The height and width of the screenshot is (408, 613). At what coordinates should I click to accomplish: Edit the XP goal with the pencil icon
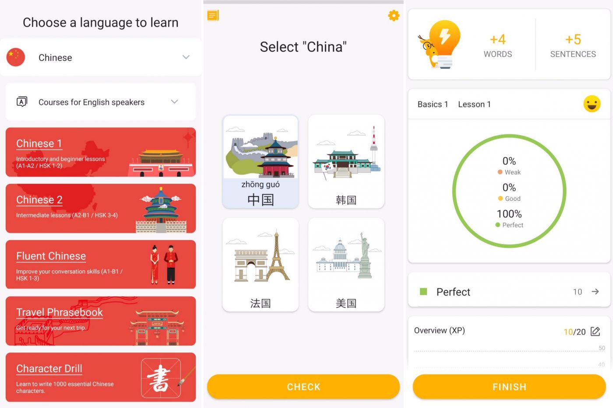595,331
